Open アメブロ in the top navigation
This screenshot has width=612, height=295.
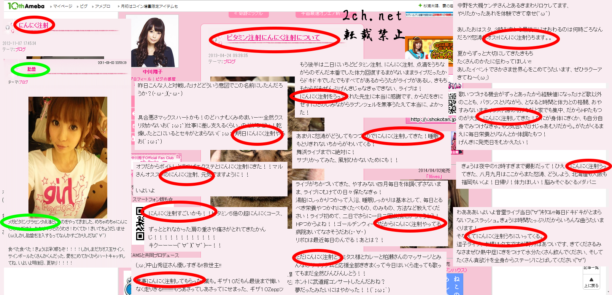click(102, 6)
